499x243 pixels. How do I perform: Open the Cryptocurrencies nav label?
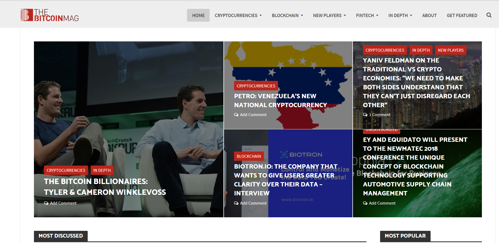click(236, 15)
